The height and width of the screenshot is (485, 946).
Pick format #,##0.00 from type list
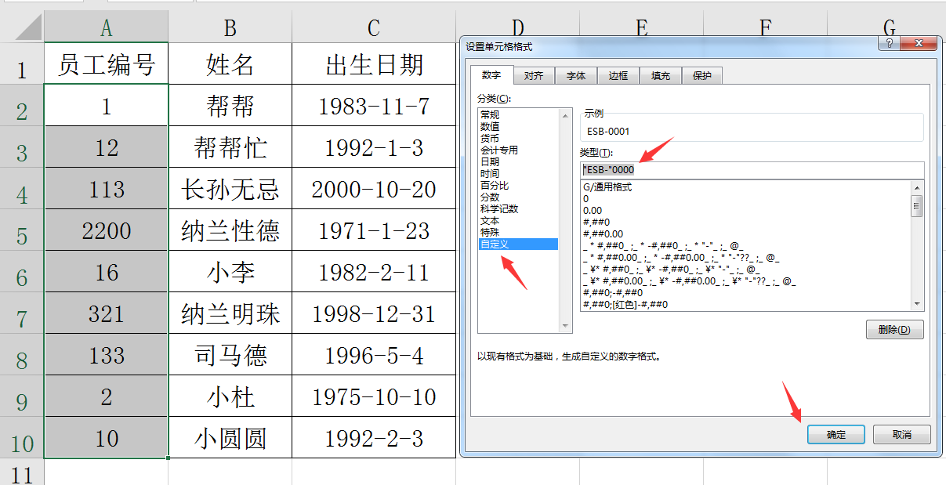745,233
